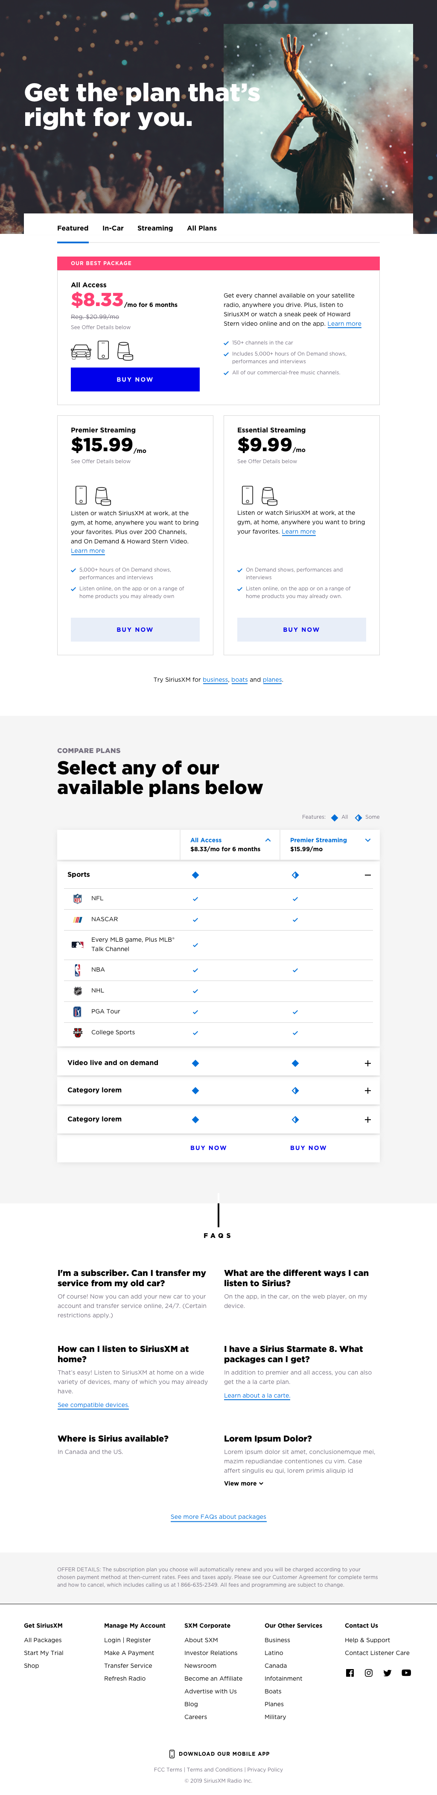Open the All Plans tab
437x1795 pixels.
(x=201, y=228)
